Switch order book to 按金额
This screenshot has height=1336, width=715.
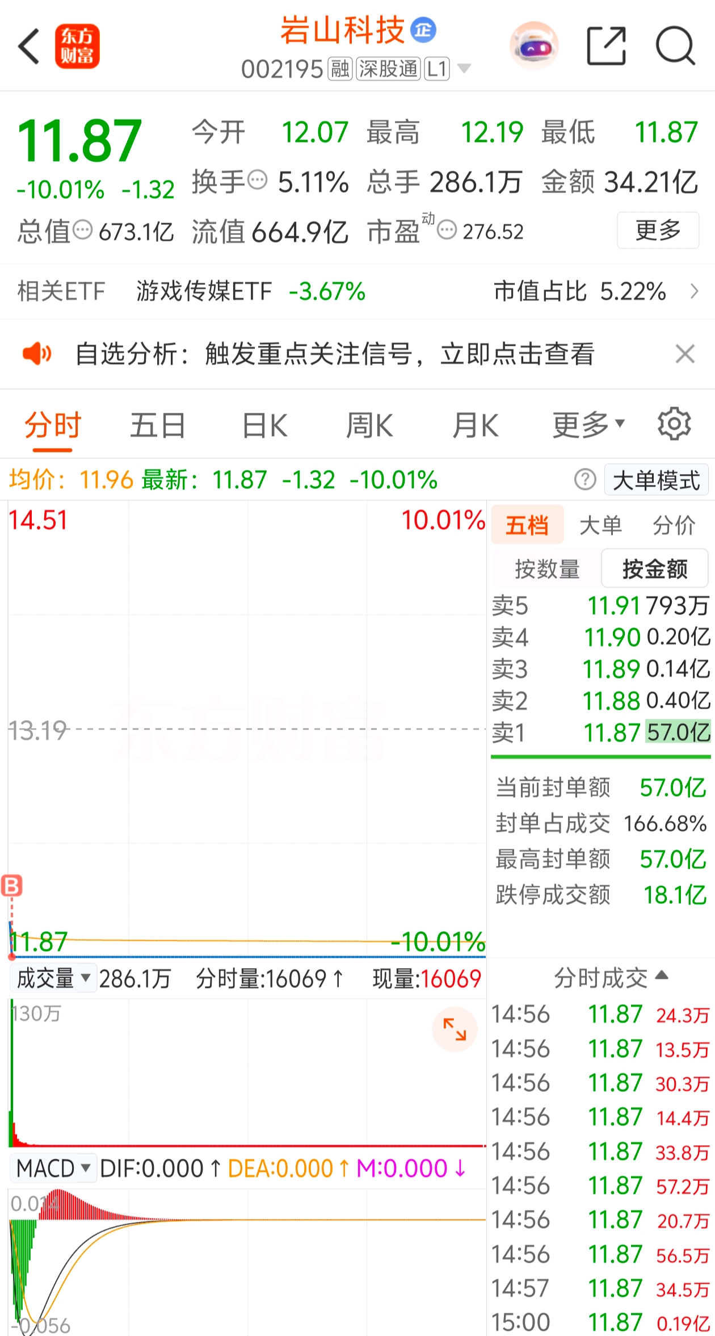(x=655, y=568)
